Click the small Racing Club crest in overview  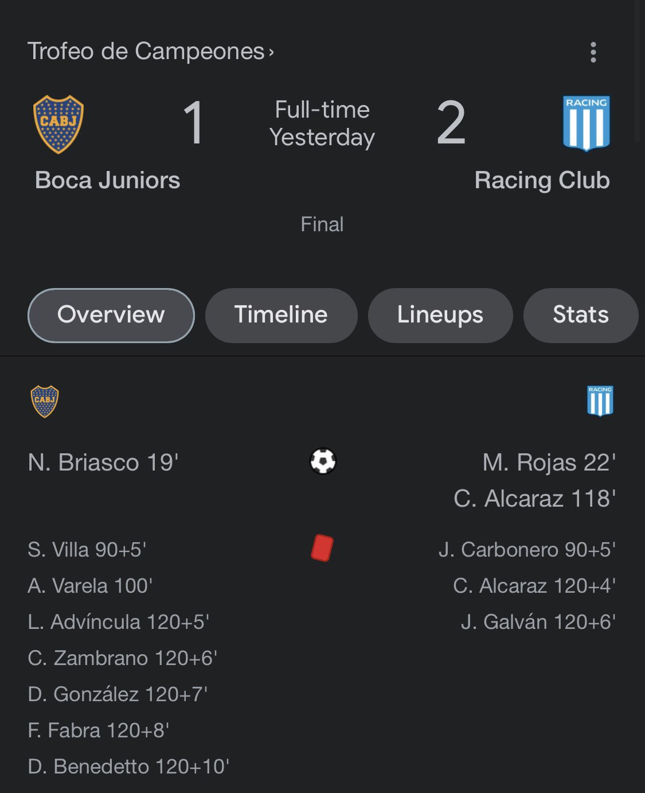[600, 401]
